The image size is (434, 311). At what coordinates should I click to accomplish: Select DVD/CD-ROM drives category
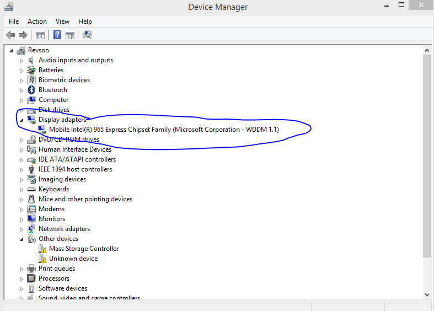tap(69, 140)
